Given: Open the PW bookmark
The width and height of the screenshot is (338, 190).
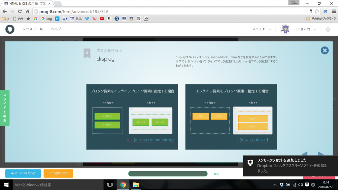Looking at the screenshot, I should 18,19.
